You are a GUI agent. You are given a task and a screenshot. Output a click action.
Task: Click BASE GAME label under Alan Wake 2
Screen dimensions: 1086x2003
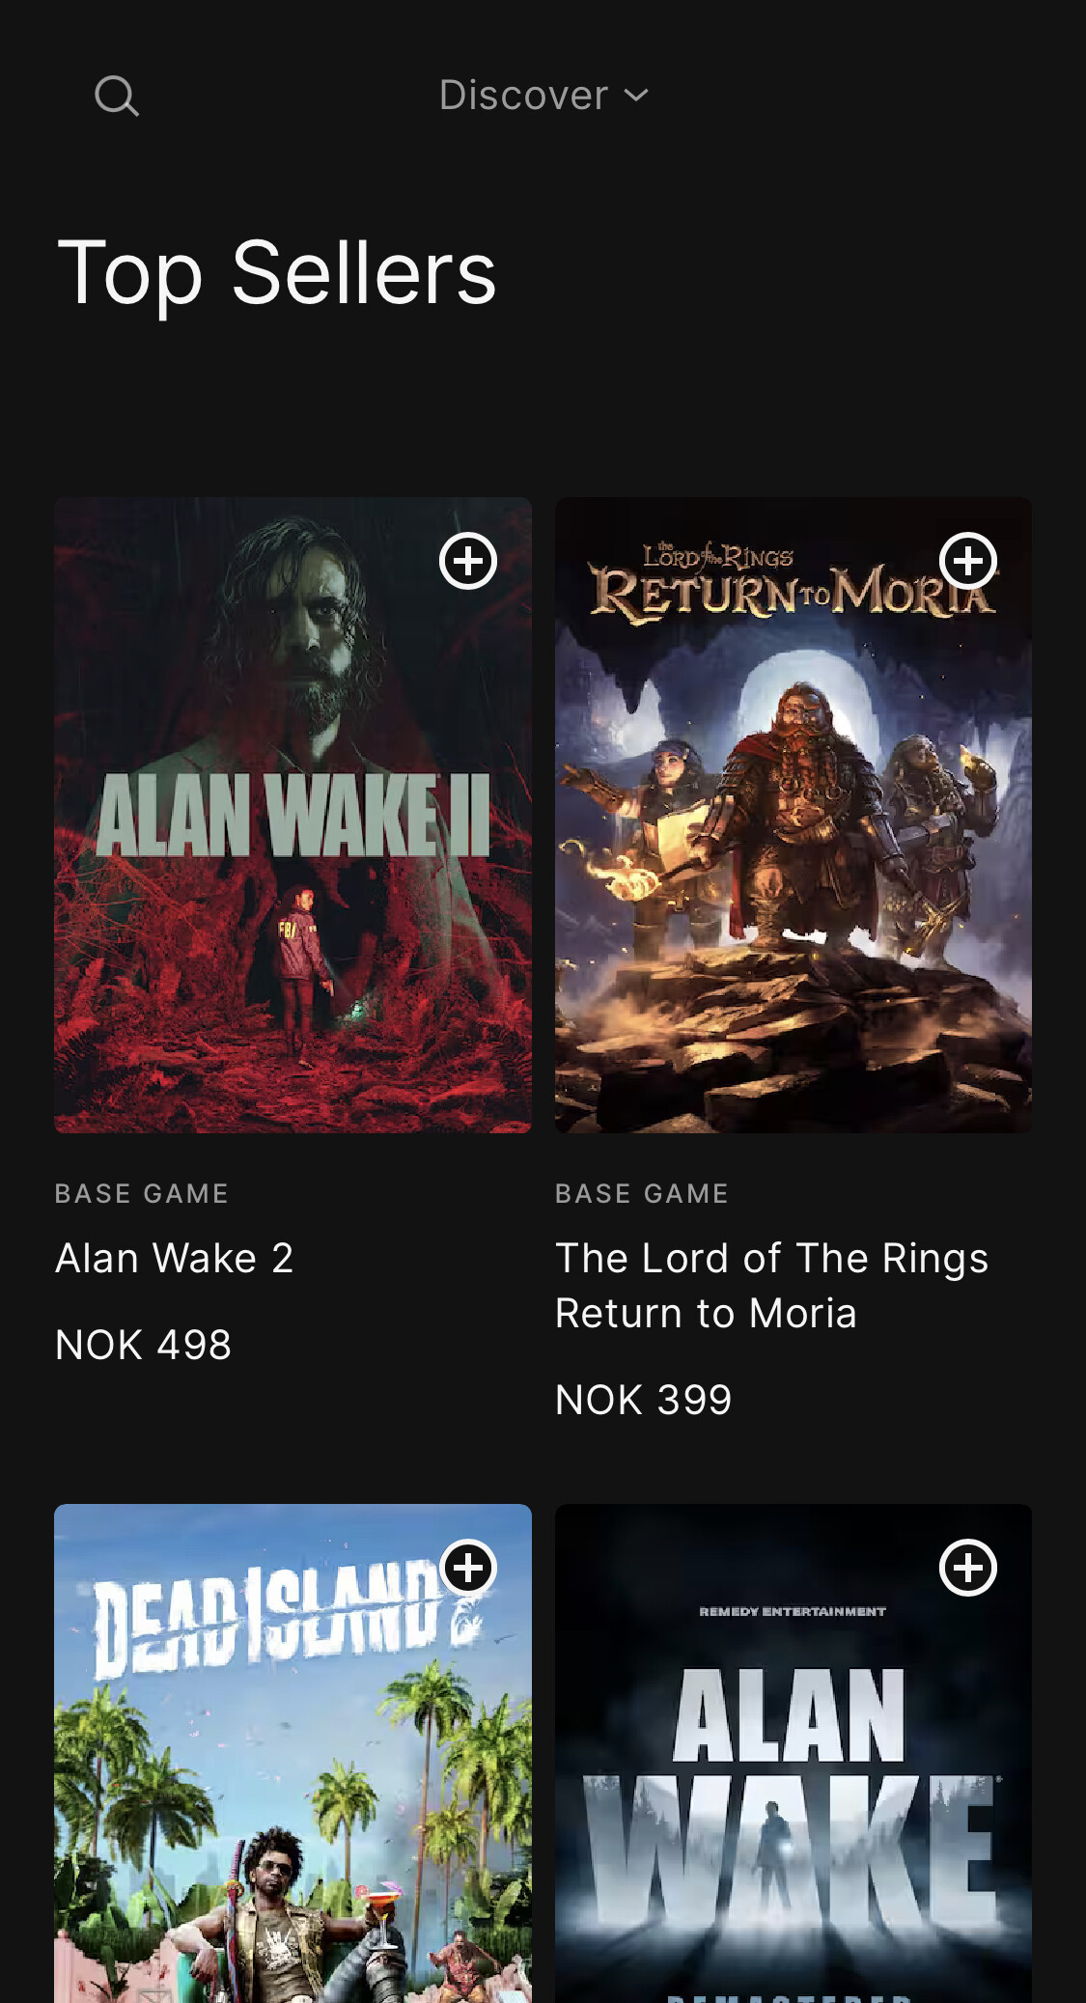(x=142, y=1194)
